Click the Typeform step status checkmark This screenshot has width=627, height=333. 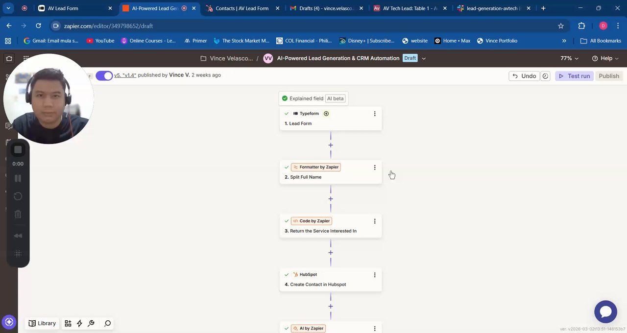[287, 114]
